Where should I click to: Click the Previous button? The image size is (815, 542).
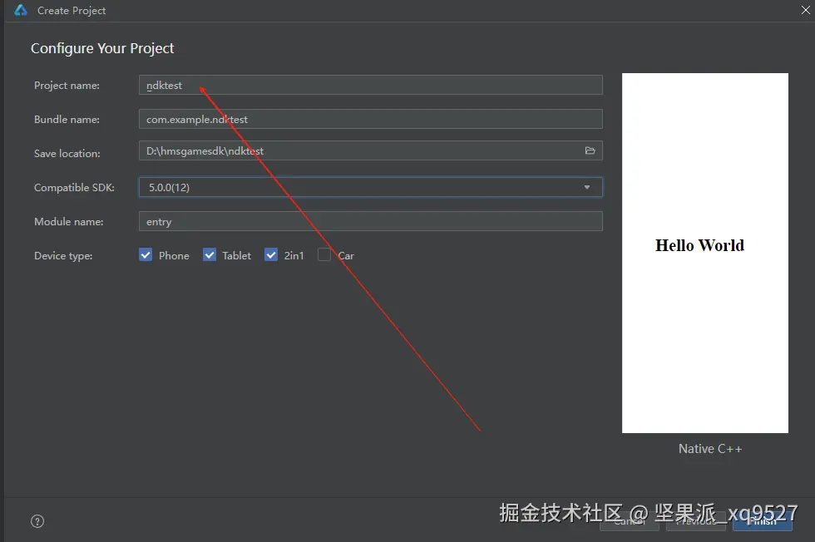[696, 521]
